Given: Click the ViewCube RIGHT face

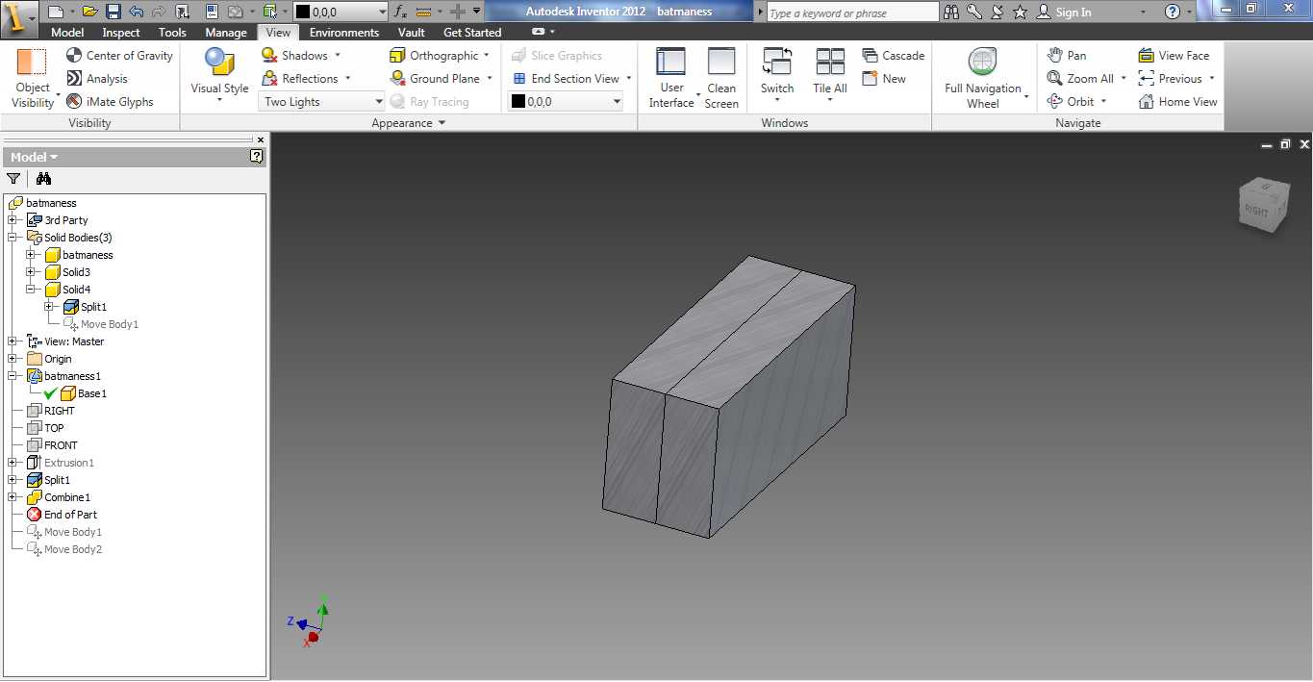Looking at the screenshot, I should [x=1256, y=211].
